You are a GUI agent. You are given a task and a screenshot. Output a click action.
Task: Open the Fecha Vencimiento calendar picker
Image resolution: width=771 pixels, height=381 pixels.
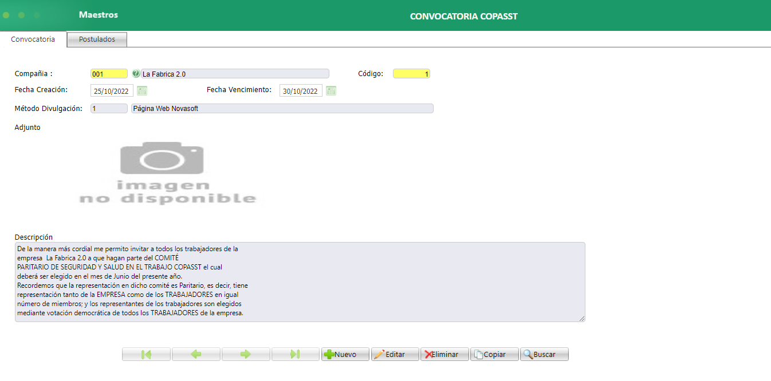[x=331, y=90]
